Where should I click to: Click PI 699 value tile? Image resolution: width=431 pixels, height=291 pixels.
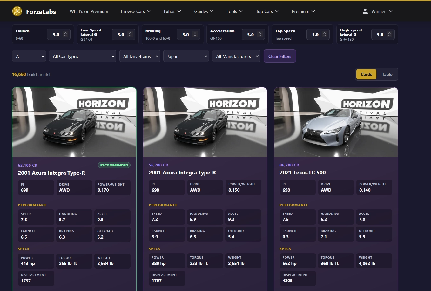coord(36,188)
